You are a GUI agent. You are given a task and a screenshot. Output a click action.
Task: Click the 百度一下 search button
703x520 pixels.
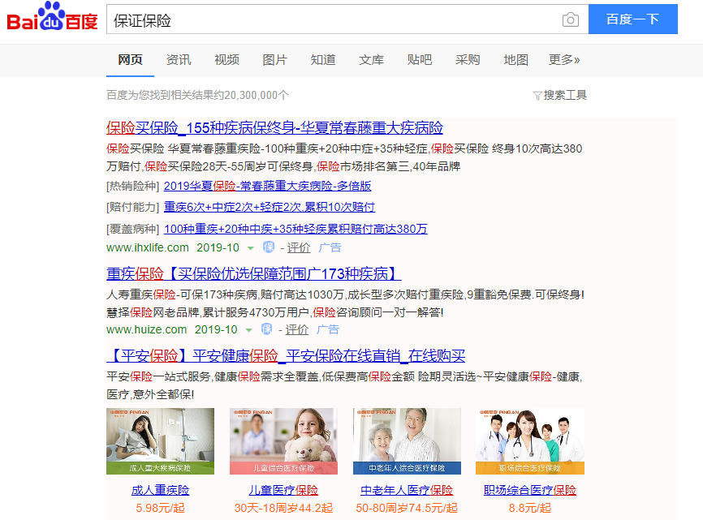point(632,19)
